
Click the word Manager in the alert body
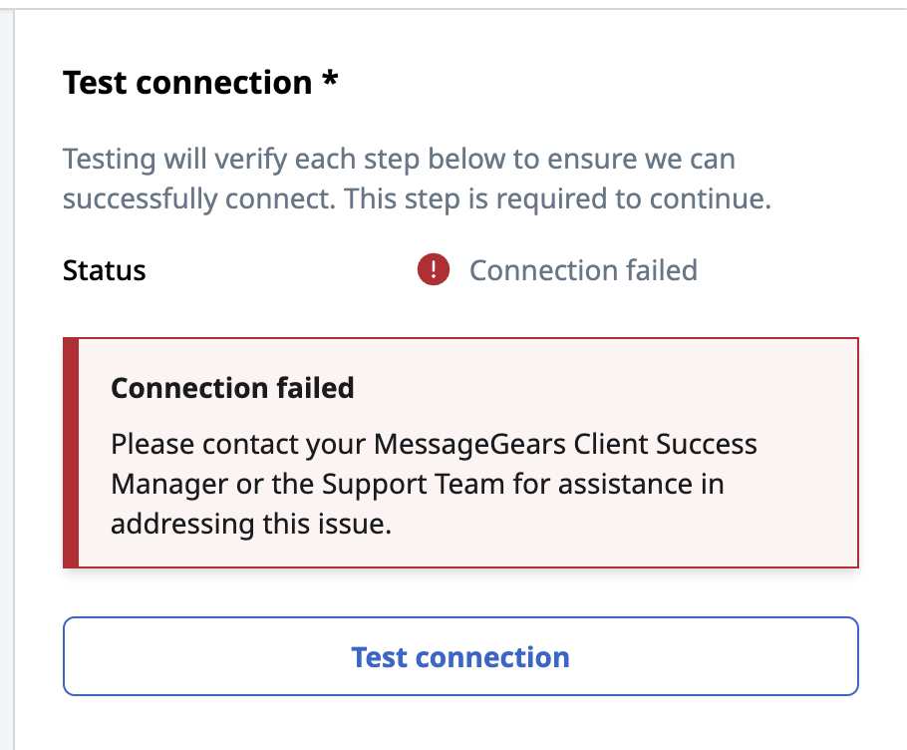168,485
